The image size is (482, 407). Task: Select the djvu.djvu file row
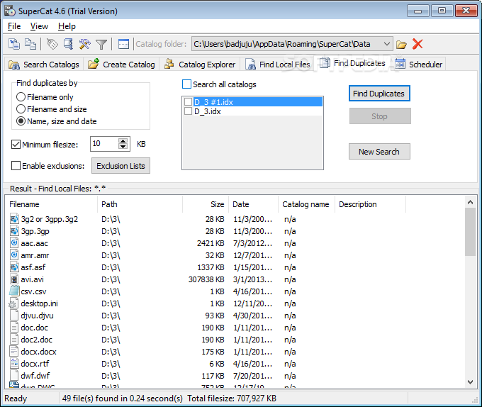click(235, 316)
